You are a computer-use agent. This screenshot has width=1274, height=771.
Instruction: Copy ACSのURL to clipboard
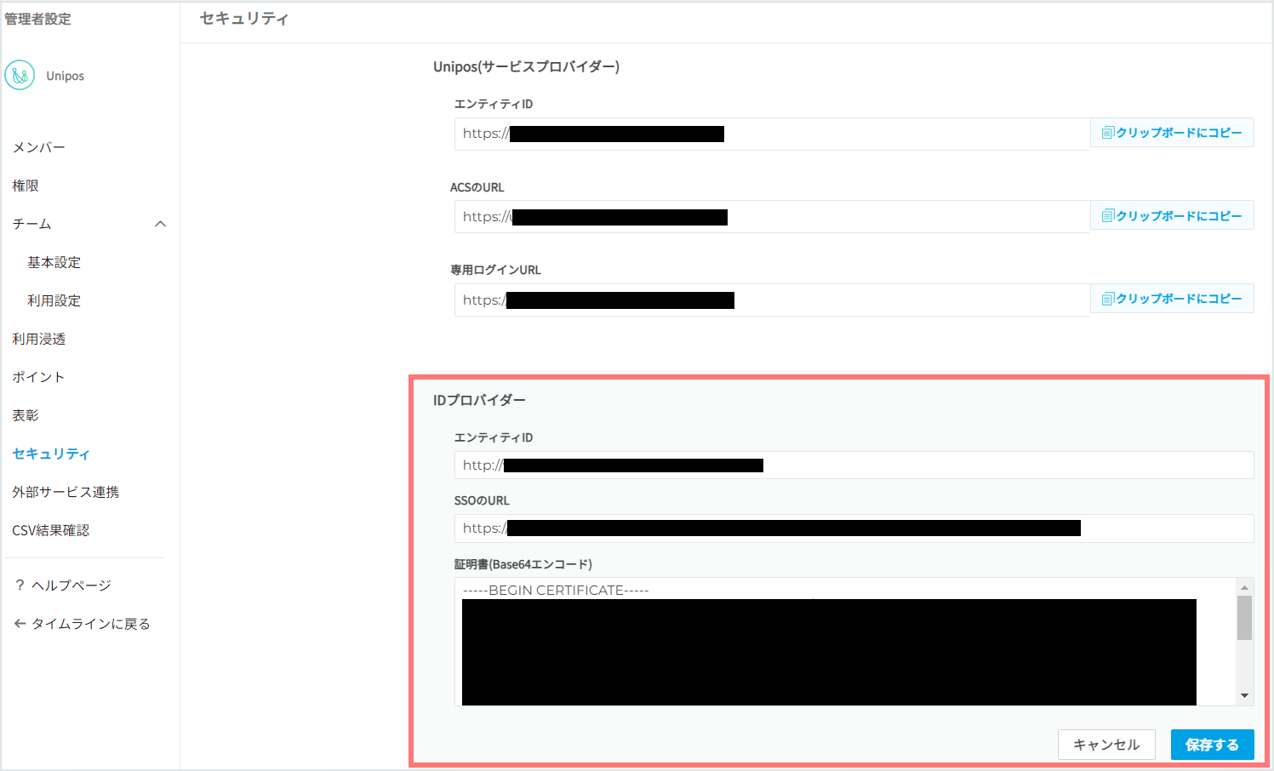[1172, 216]
